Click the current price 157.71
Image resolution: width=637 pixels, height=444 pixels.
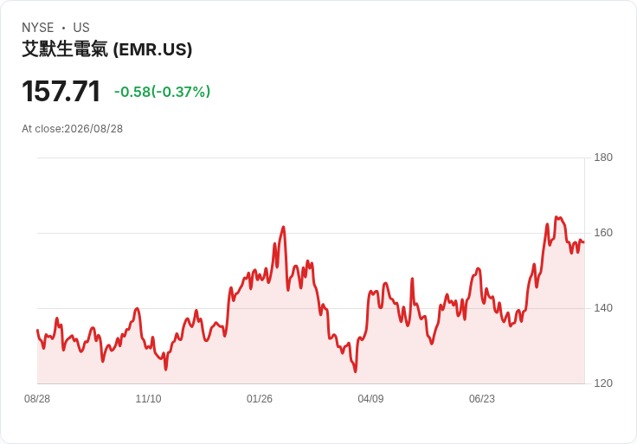coord(61,92)
